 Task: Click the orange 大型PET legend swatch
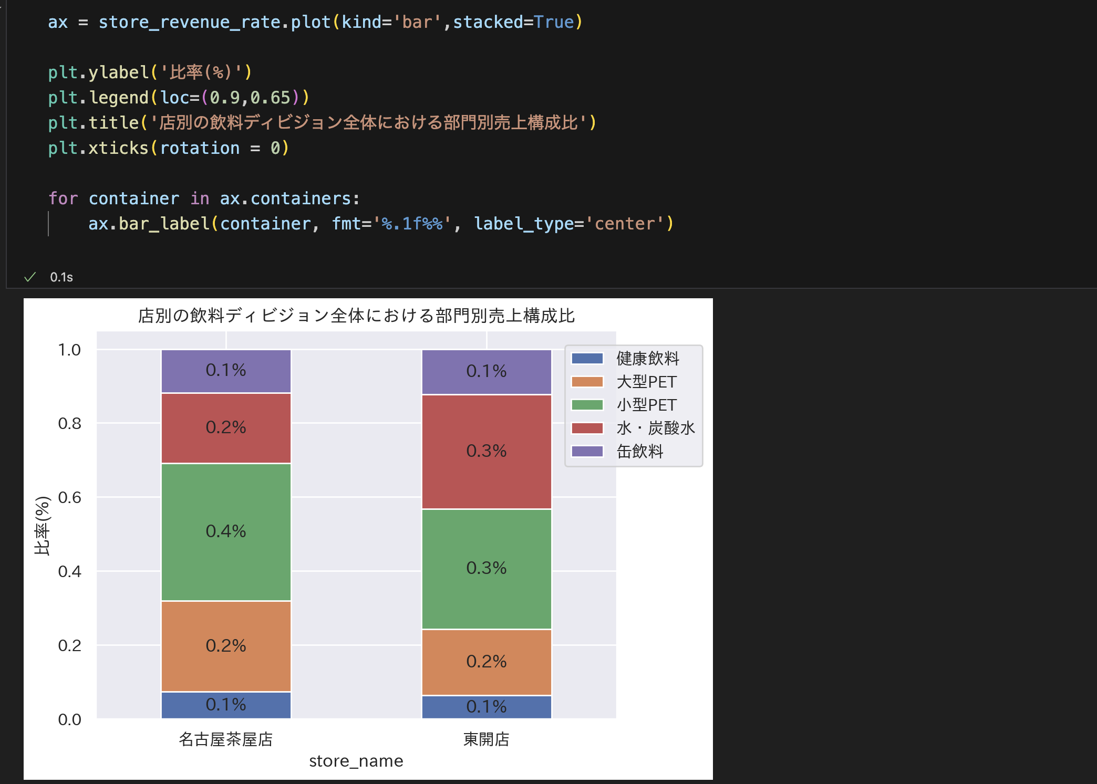(587, 382)
